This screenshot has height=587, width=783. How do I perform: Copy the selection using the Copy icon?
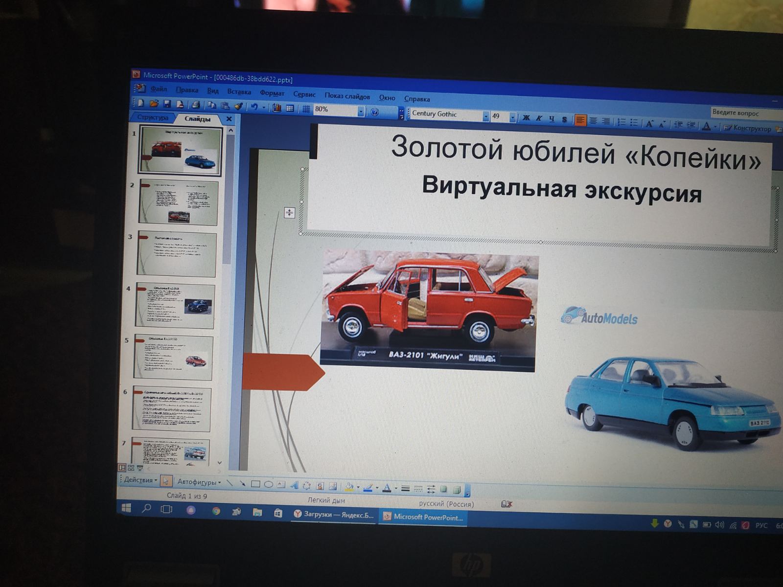(x=211, y=105)
